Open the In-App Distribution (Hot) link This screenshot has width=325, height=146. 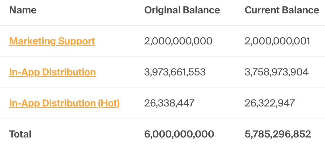[x=64, y=103]
